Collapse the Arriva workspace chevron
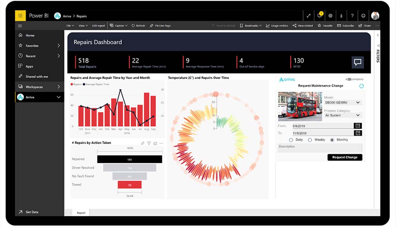The image size is (396, 228). tap(58, 97)
